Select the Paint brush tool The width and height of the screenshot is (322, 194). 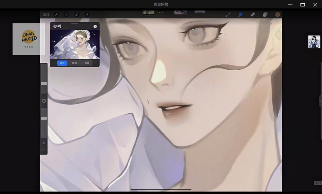coord(228,14)
